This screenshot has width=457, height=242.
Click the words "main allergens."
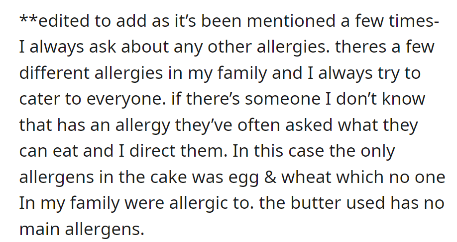tap(82, 229)
